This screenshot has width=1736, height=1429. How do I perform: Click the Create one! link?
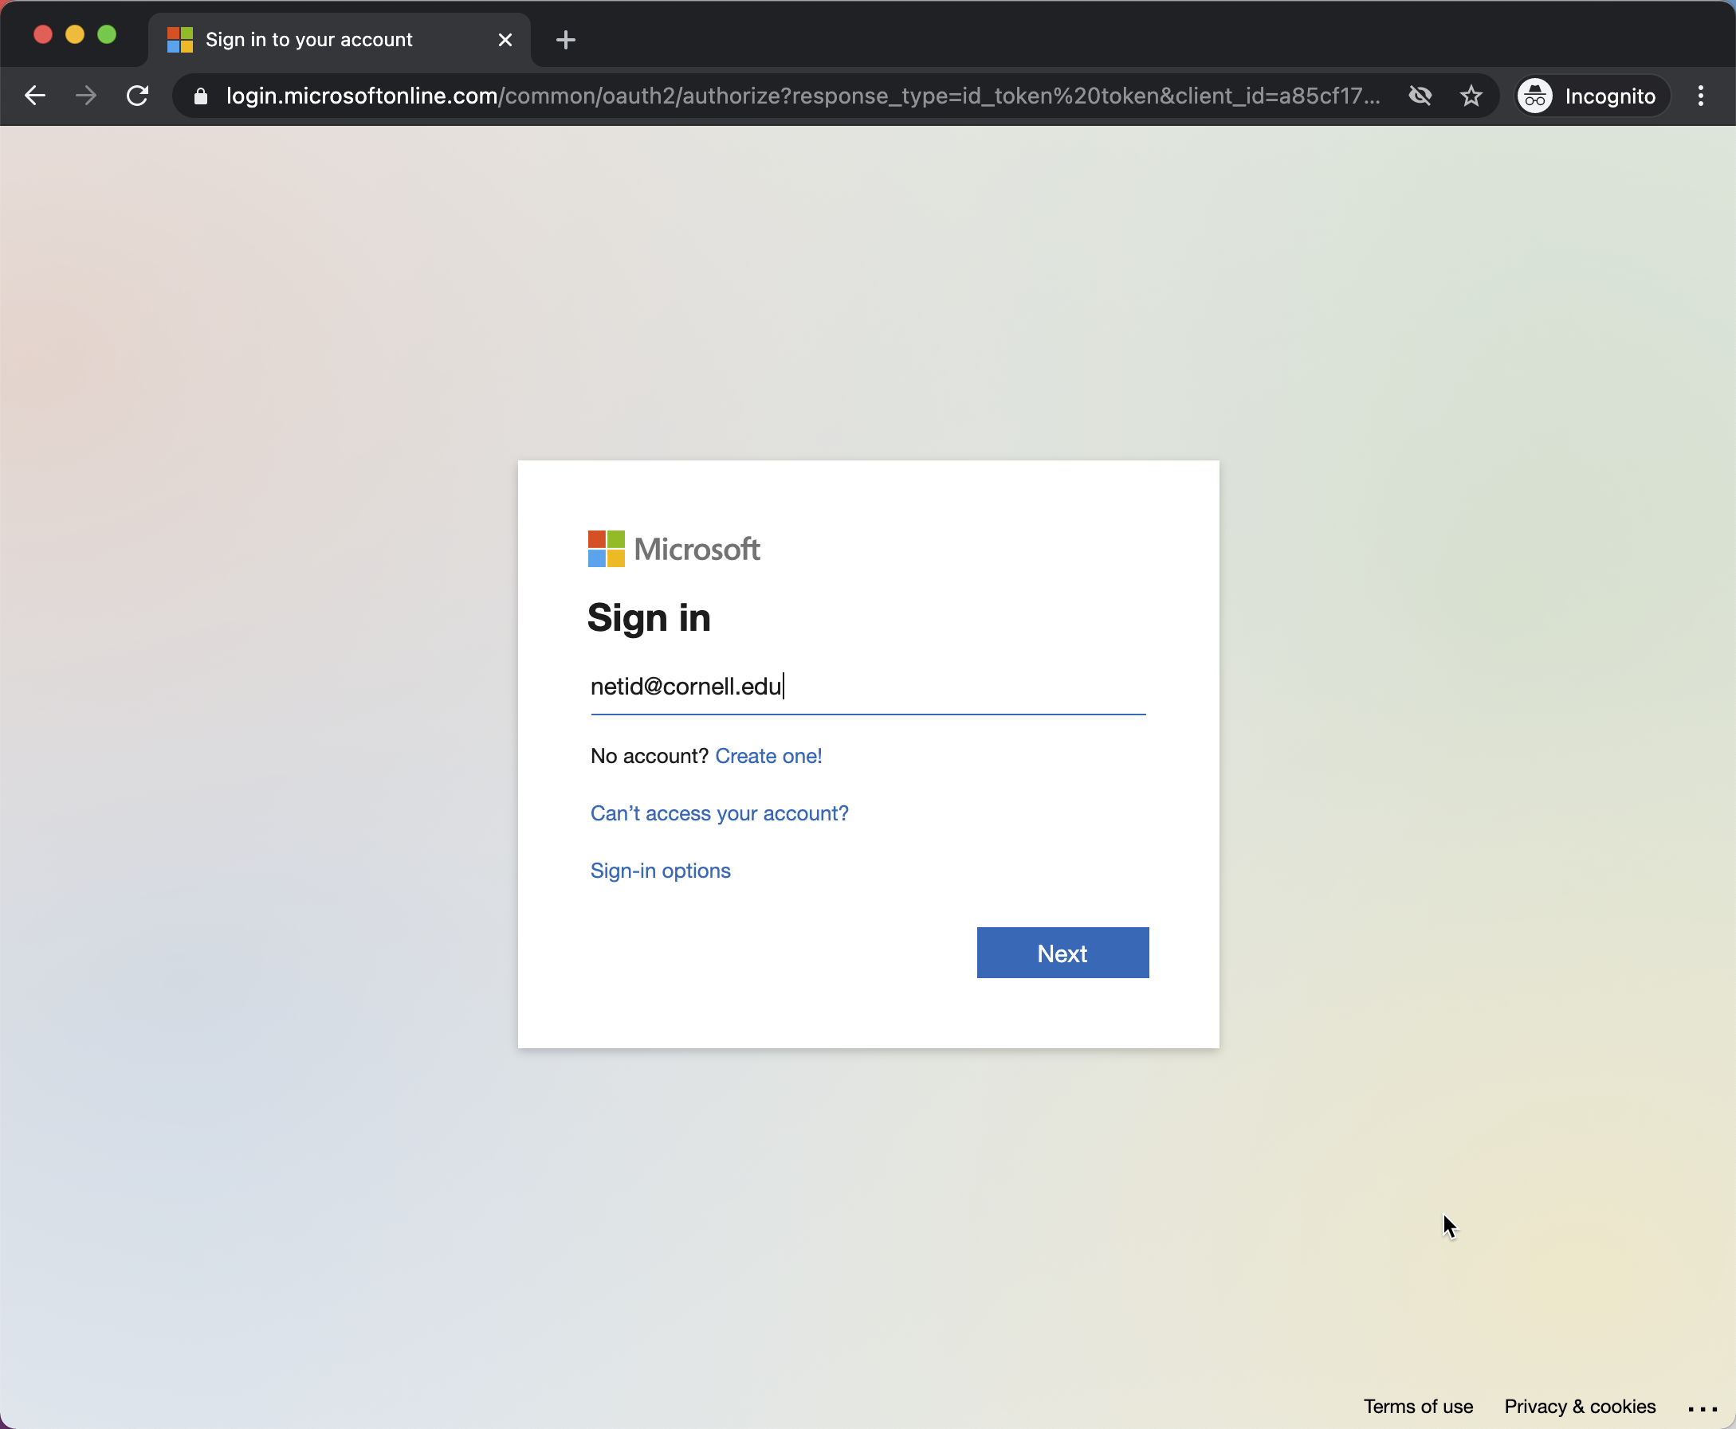point(768,756)
